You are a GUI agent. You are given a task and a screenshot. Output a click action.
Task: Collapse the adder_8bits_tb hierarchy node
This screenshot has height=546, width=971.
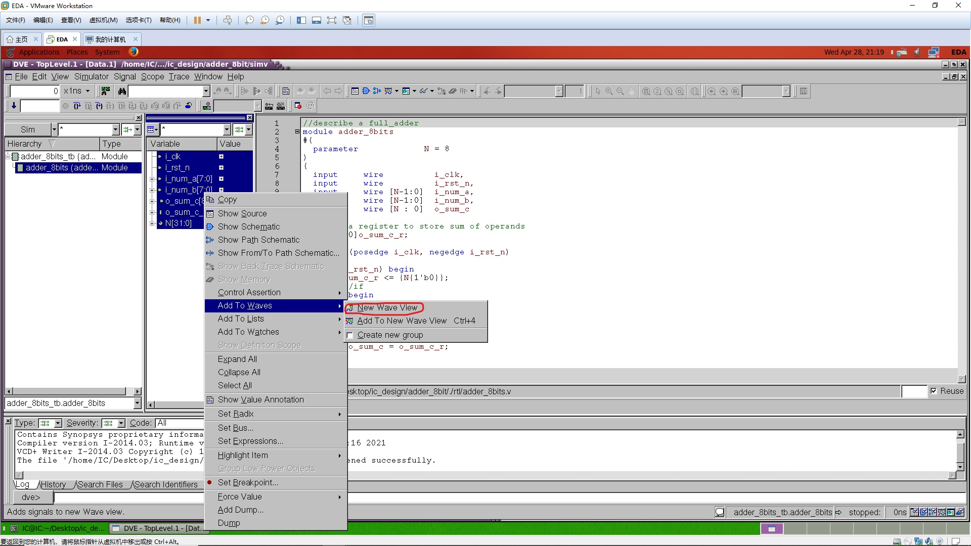coord(9,157)
